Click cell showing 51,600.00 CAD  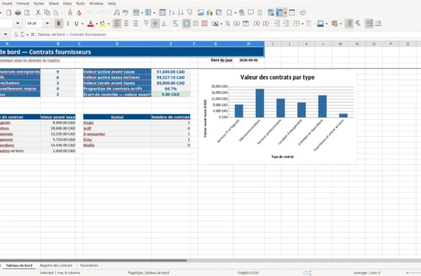(x=170, y=72)
